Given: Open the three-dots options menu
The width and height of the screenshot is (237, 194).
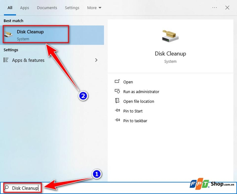Looking at the screenshot, I should pos(214,8).
